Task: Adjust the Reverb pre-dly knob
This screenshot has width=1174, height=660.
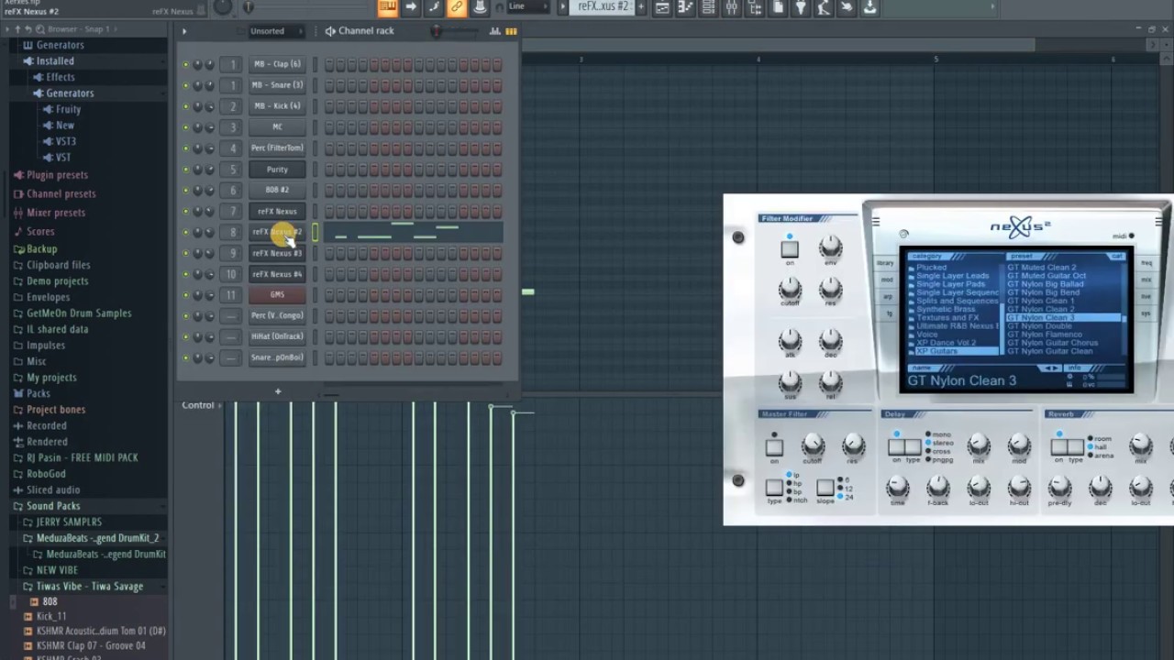Action: coord(1059,487)
